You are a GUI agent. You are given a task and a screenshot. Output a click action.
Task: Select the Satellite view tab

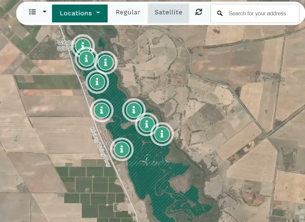168,12
